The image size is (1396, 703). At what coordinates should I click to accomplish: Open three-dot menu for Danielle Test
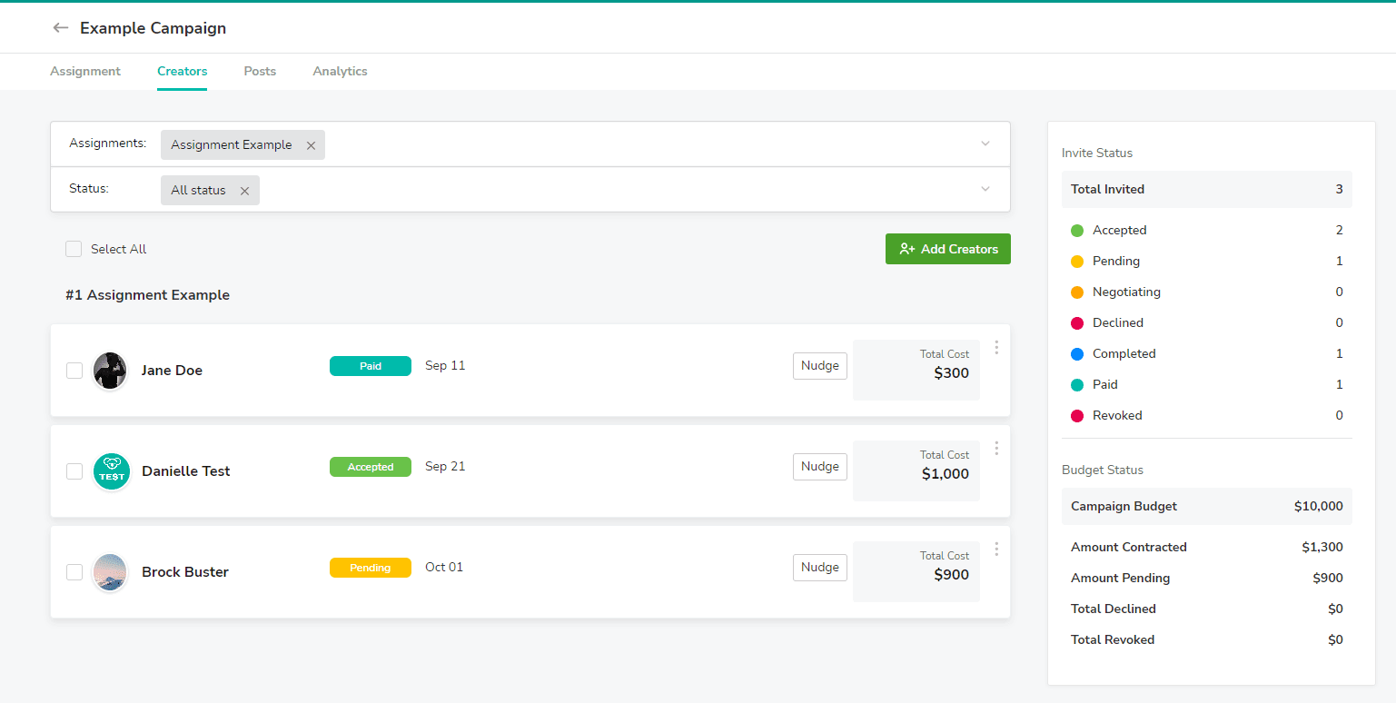[996, 448]
